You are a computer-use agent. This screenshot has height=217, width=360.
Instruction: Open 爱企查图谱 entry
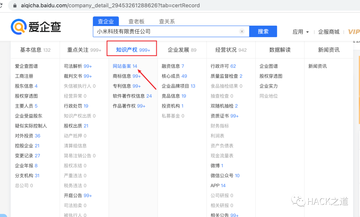26,66
